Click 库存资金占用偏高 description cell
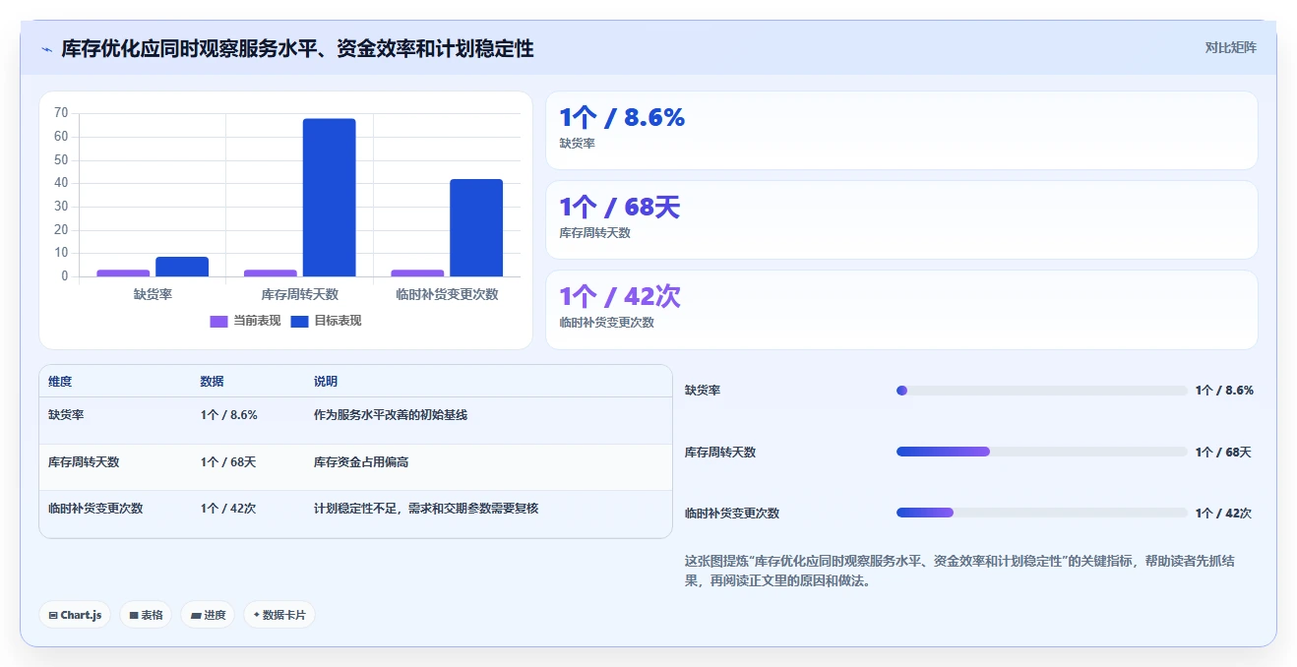Image resolution: width=1297 pixels, height=667 pixels. click(x=361, y=462)
